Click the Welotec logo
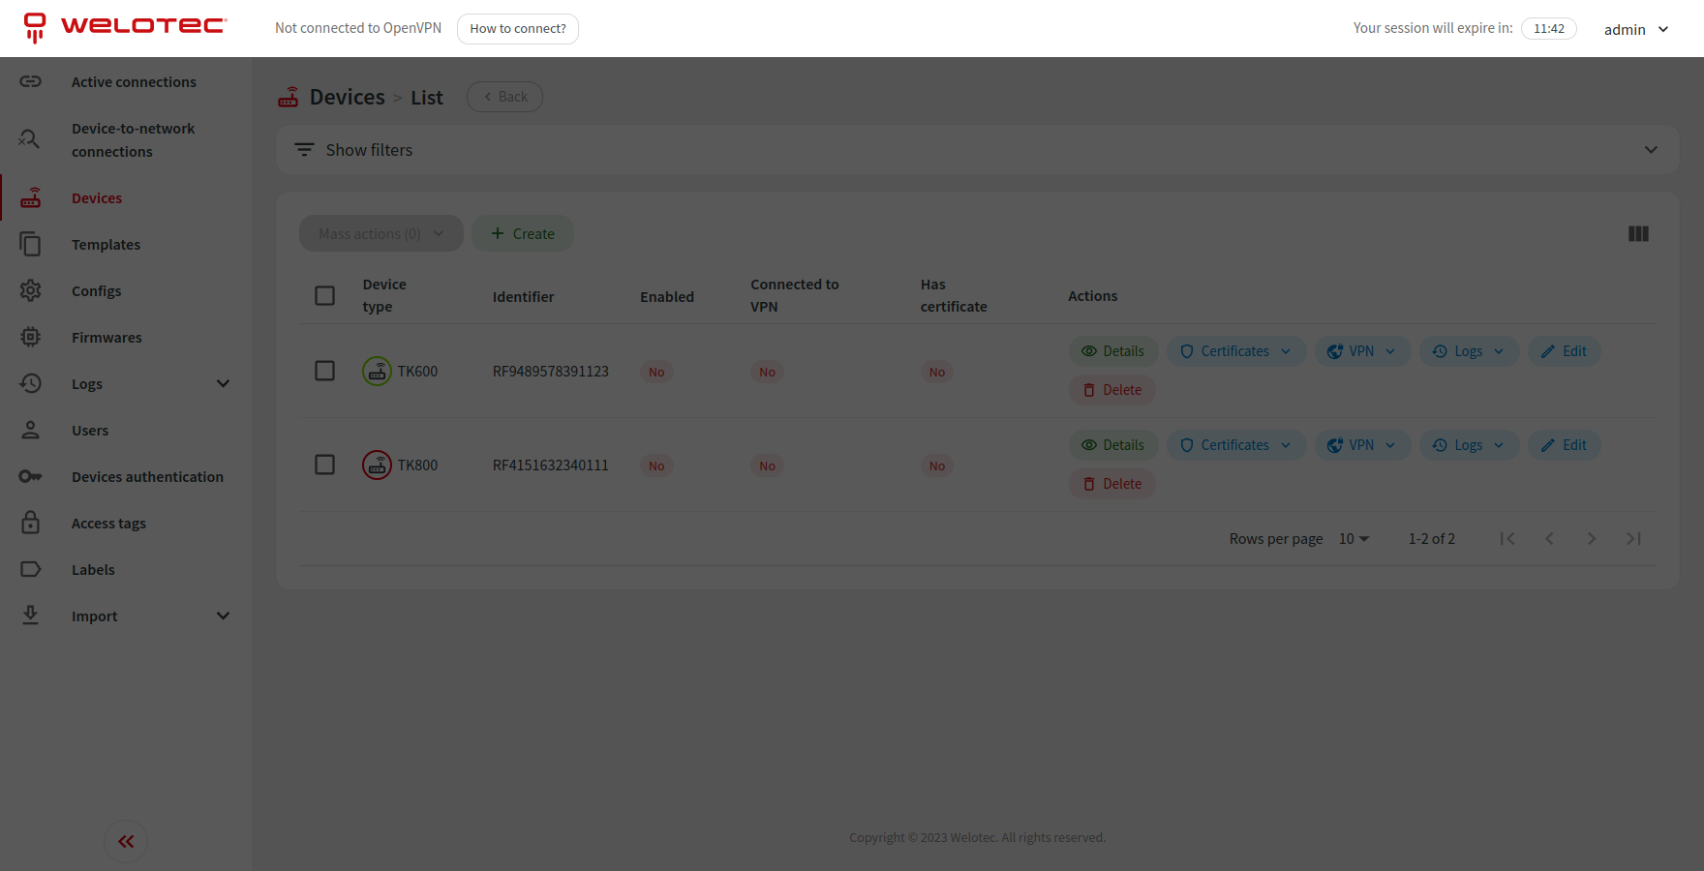This screenshot has width=1704, height=871. [126, 27]
